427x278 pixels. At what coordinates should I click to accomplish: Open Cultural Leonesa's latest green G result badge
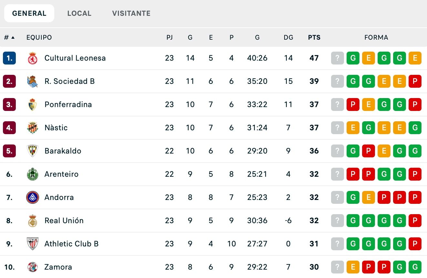coord(399,58)
